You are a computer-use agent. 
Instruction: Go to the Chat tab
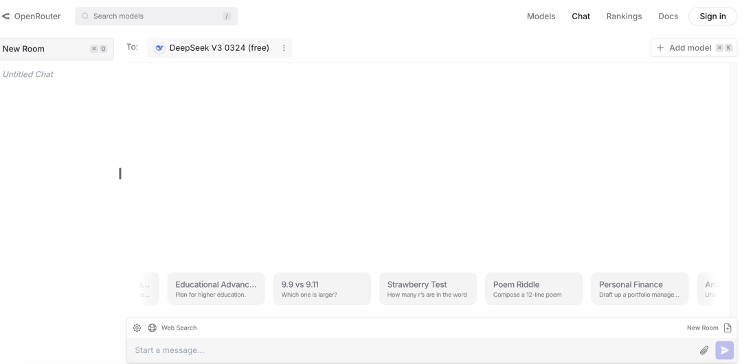581,16
